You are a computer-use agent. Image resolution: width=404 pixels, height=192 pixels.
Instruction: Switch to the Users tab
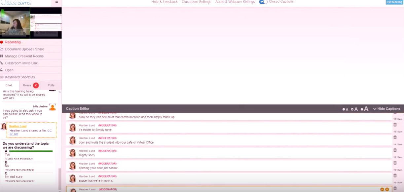(x=27, y=85)
